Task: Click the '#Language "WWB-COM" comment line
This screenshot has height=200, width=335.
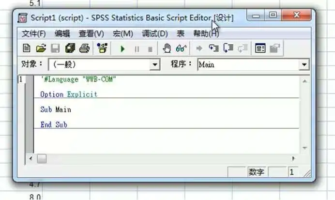Action: click(x=78, y=79)
